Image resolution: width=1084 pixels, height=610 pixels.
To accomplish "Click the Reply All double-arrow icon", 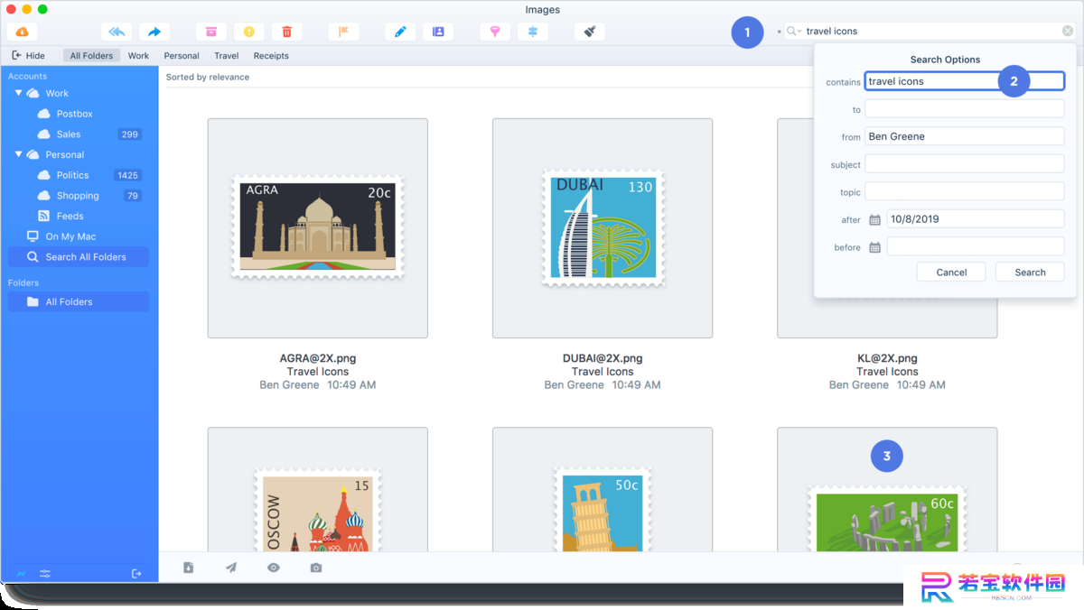I will coord(117,32).
